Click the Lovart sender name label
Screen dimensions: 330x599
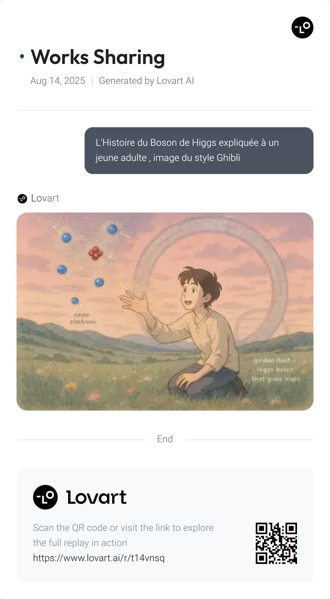click(45, 198)
